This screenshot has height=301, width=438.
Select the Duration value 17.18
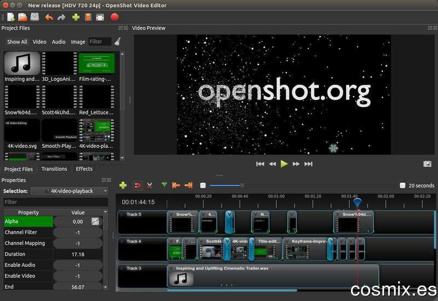pyautogui.click(x=78, y=254)
